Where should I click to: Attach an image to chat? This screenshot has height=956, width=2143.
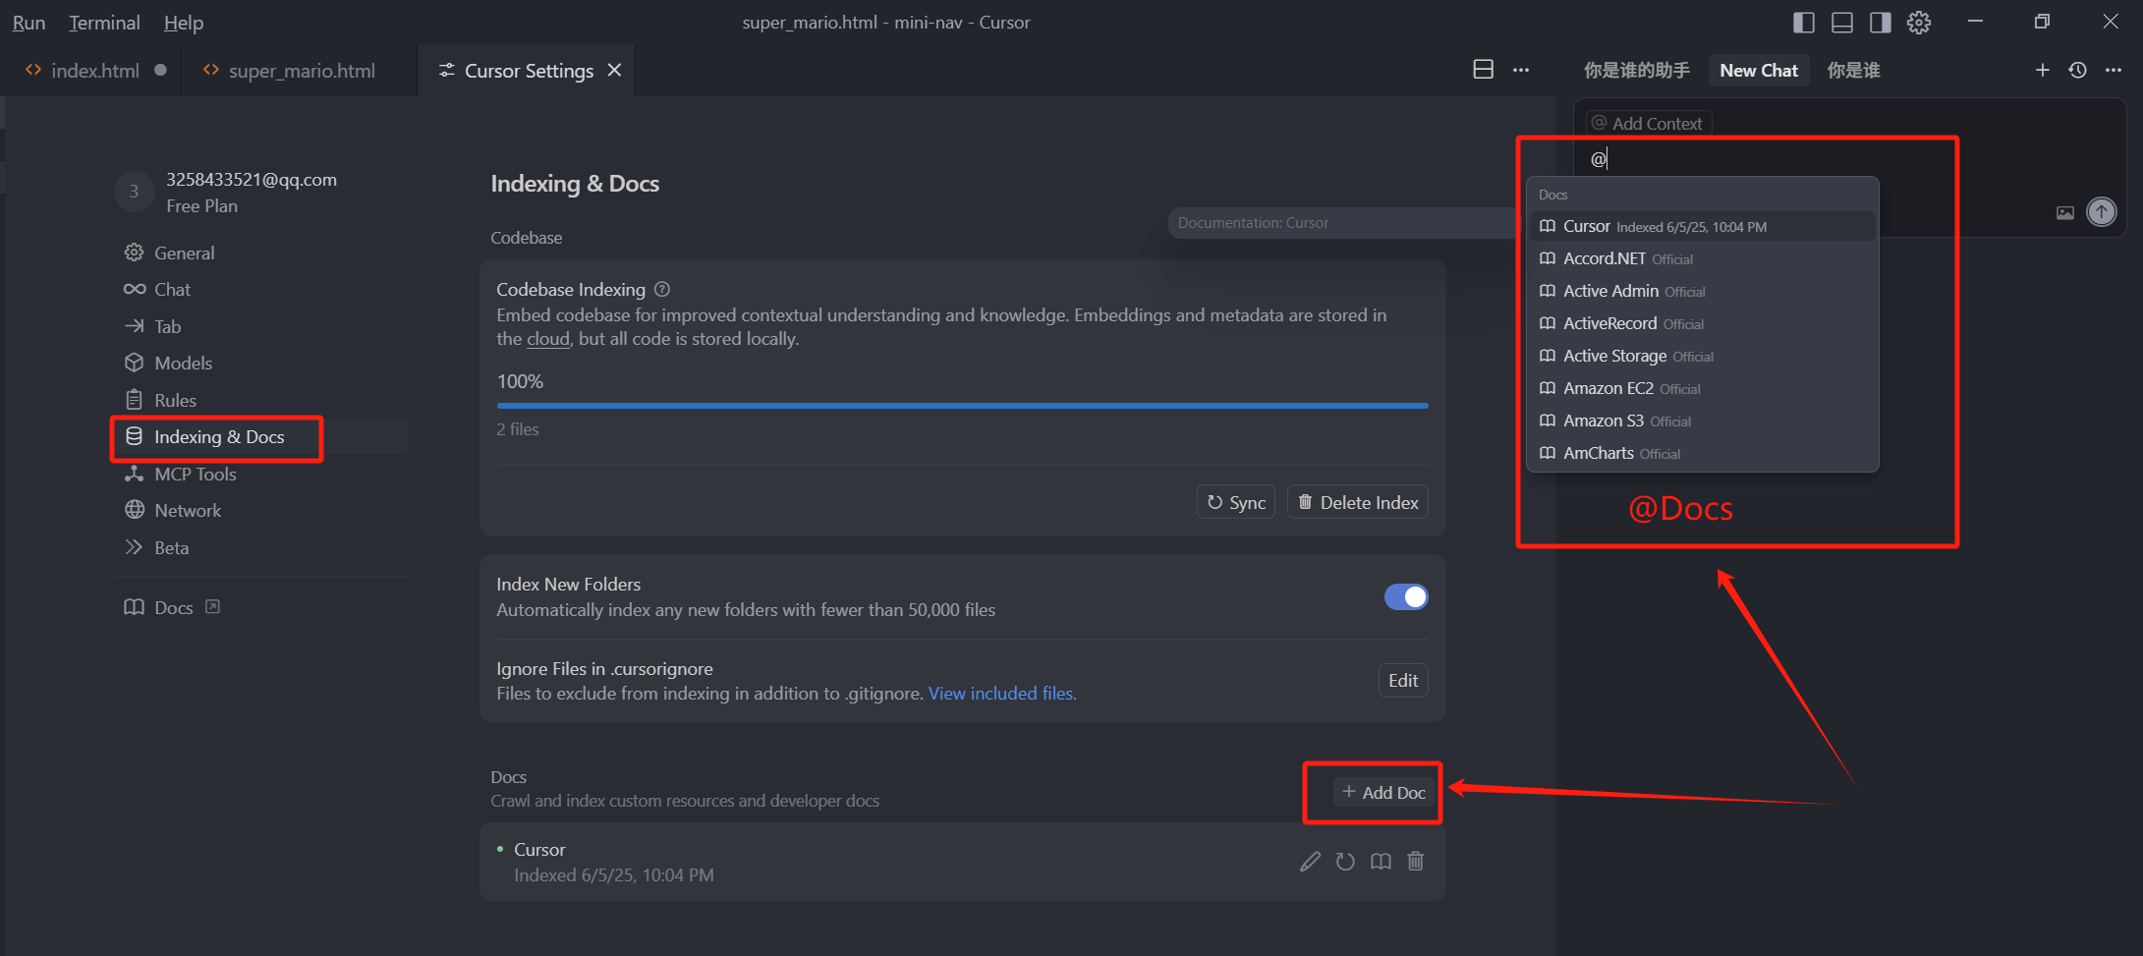pyautogui.click(x=2065, y=212)
